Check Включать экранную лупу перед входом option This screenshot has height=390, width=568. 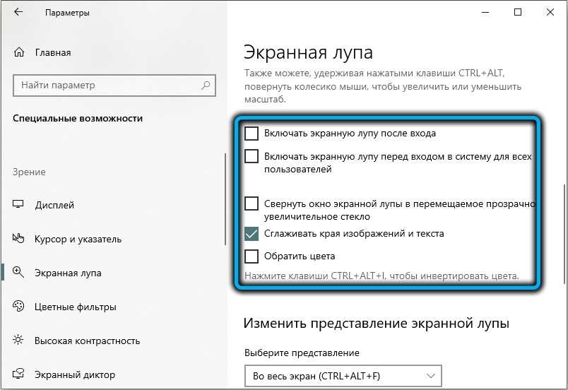[252, 156]
